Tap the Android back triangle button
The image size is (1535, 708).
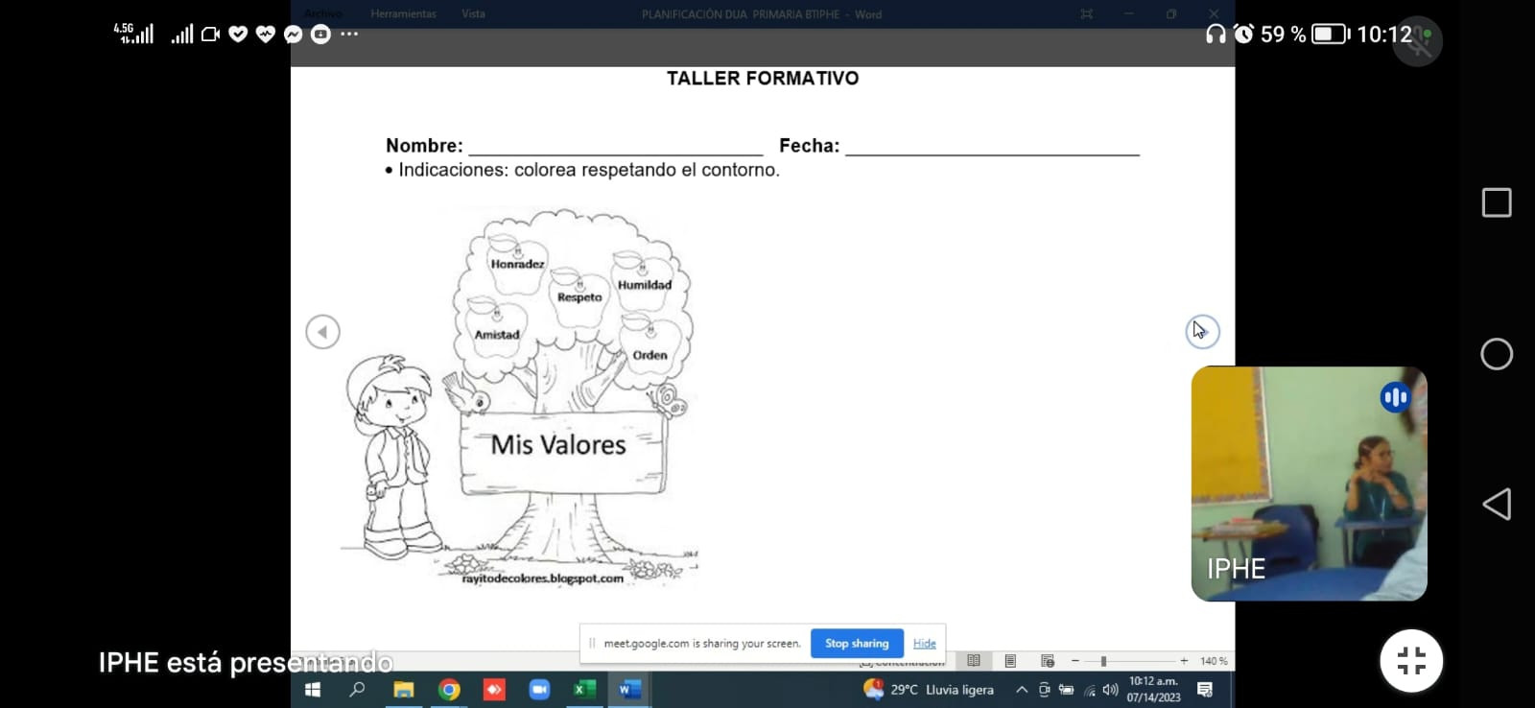click(1497, 505)
